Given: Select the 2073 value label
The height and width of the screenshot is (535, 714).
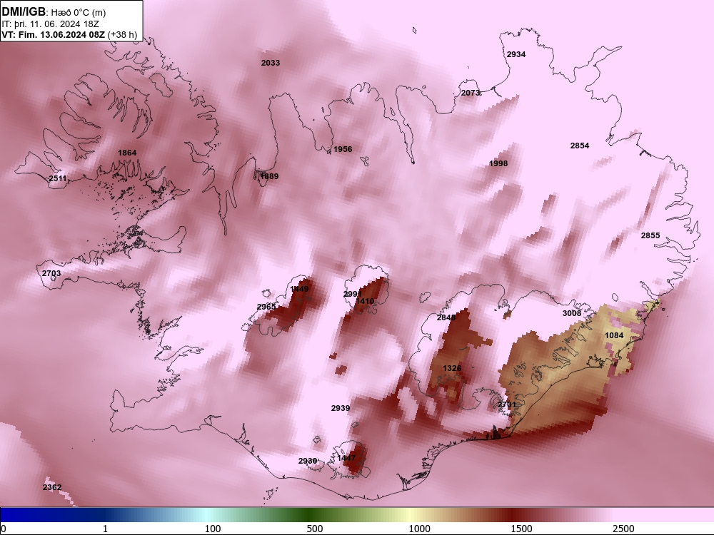Looking at the screenshot, I should click(471, 93).
